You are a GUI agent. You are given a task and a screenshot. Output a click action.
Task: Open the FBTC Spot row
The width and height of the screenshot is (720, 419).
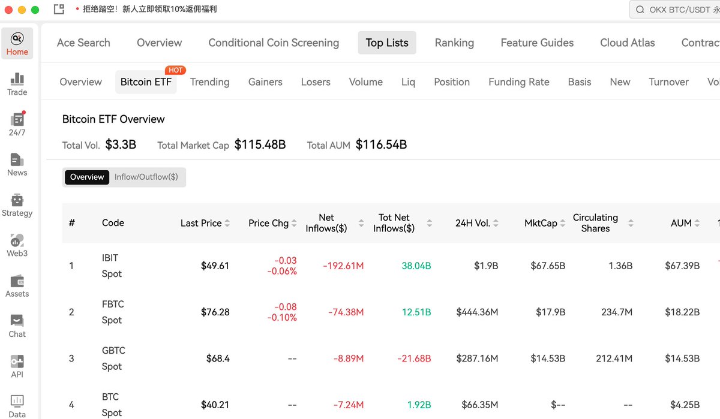click(391, 312)
